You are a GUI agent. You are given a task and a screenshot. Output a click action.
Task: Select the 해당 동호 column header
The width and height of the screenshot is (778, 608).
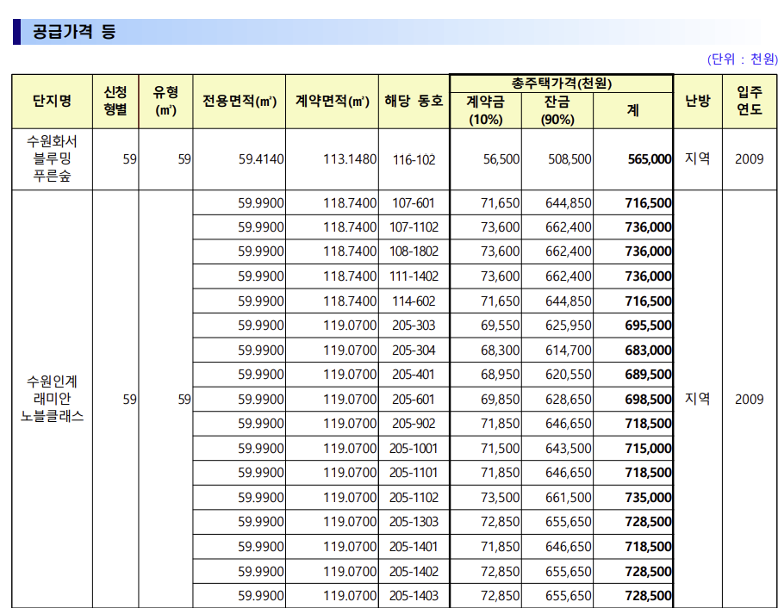pos(414,101)
